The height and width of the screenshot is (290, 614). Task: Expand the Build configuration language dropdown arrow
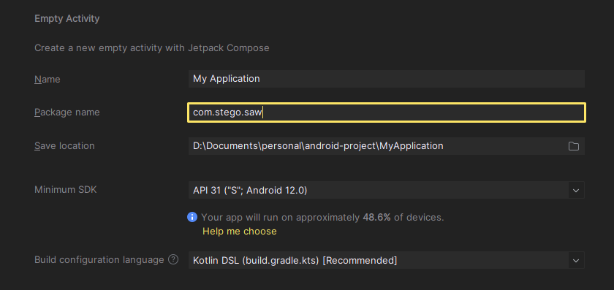tap(576, 260)
